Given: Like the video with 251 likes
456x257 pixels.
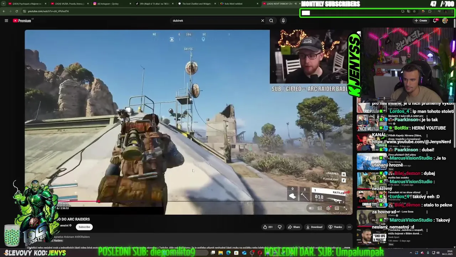Looking at the screenshot, I should (x=268, y=227).
